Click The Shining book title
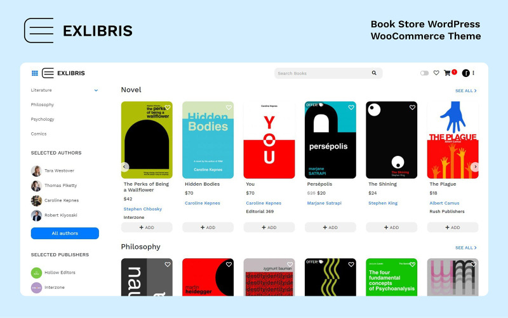Viewport: 508px width, 318px height. 383,184
